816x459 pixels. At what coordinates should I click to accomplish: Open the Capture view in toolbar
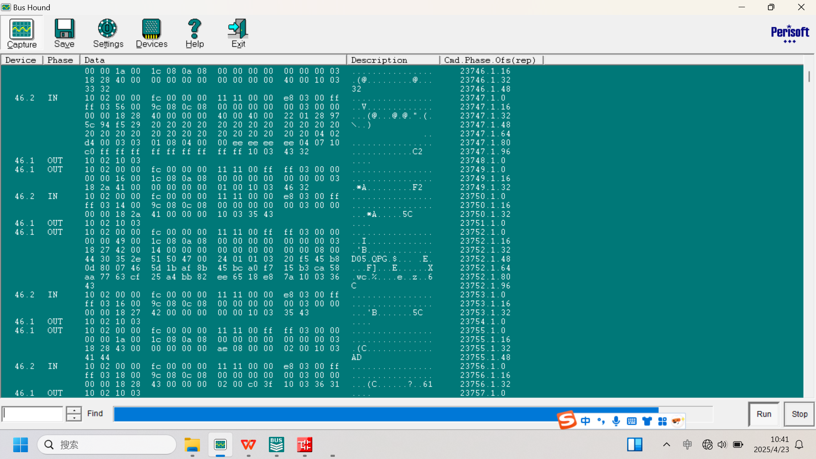pos(22,33)
